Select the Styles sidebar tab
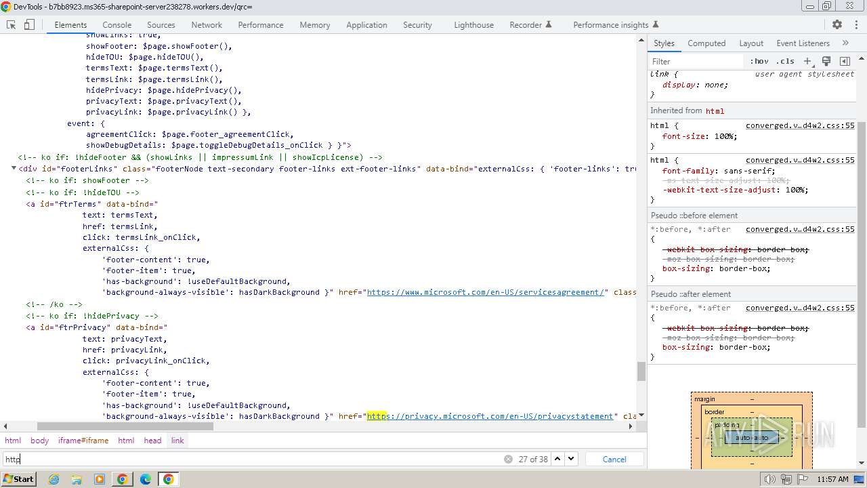 [x=664, y=43]
